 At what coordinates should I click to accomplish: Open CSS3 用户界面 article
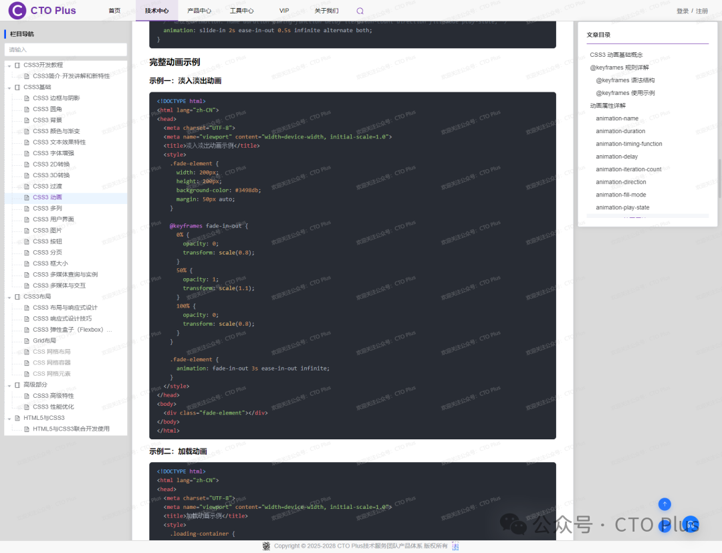coord(53,219)
